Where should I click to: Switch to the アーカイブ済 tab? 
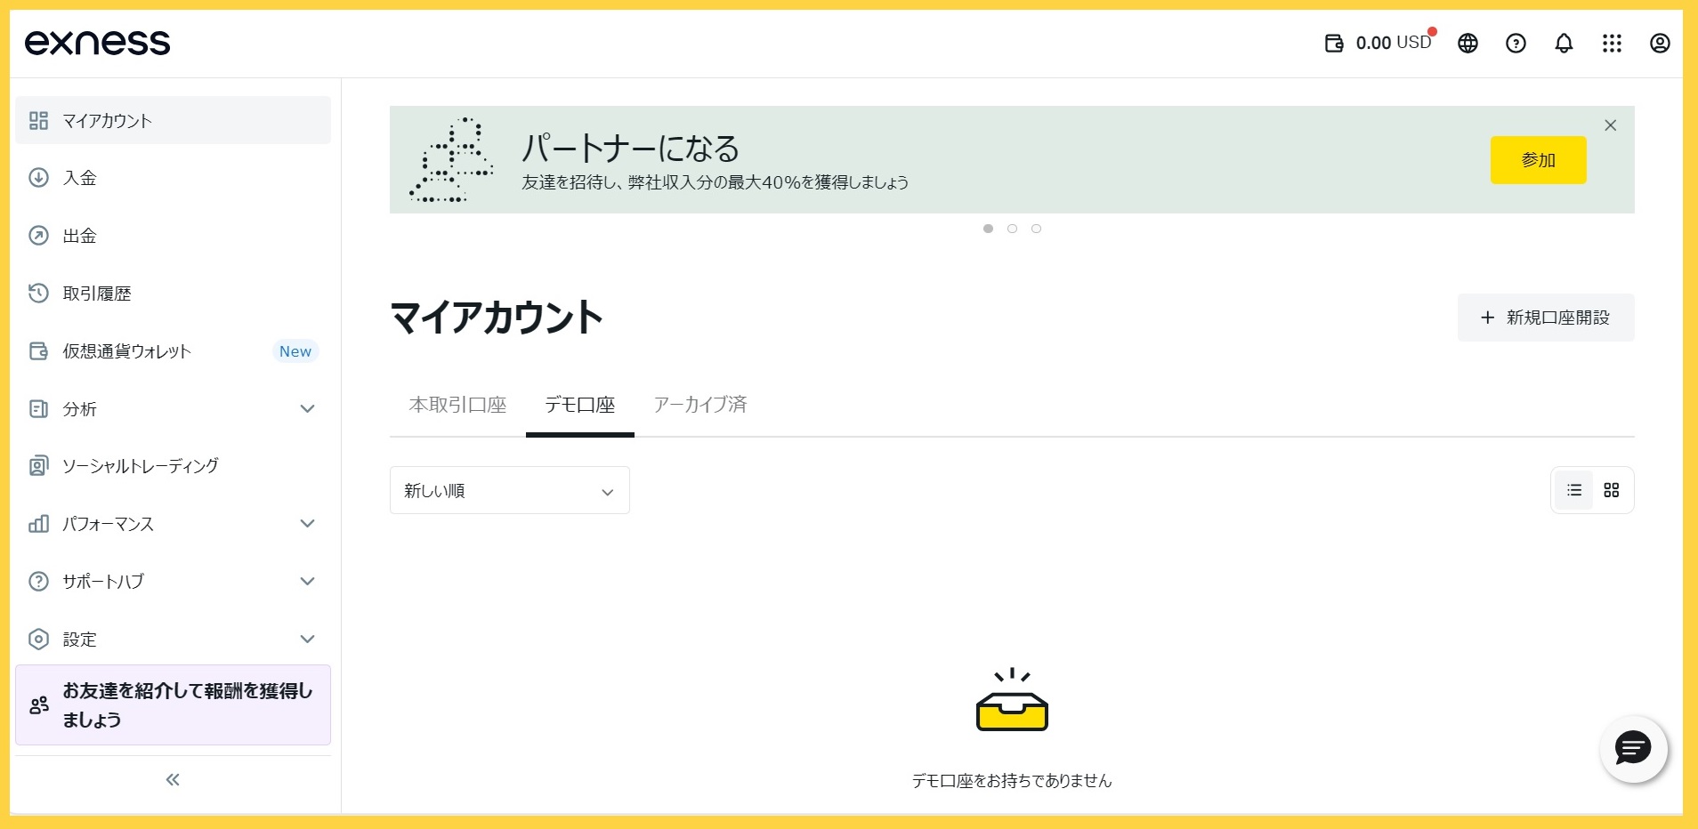tap(700, 405)
